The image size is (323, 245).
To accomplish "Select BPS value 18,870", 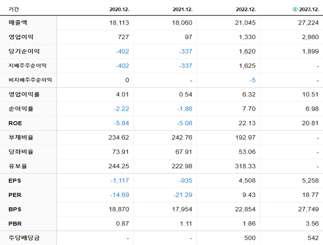I will (119, 209).
